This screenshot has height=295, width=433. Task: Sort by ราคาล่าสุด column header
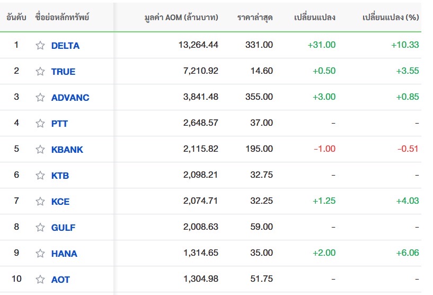255,18
